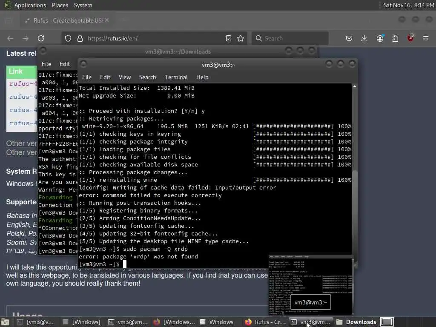Click the front terminal scrollbar thumb
Screen dimensions: 436x327
355,217
